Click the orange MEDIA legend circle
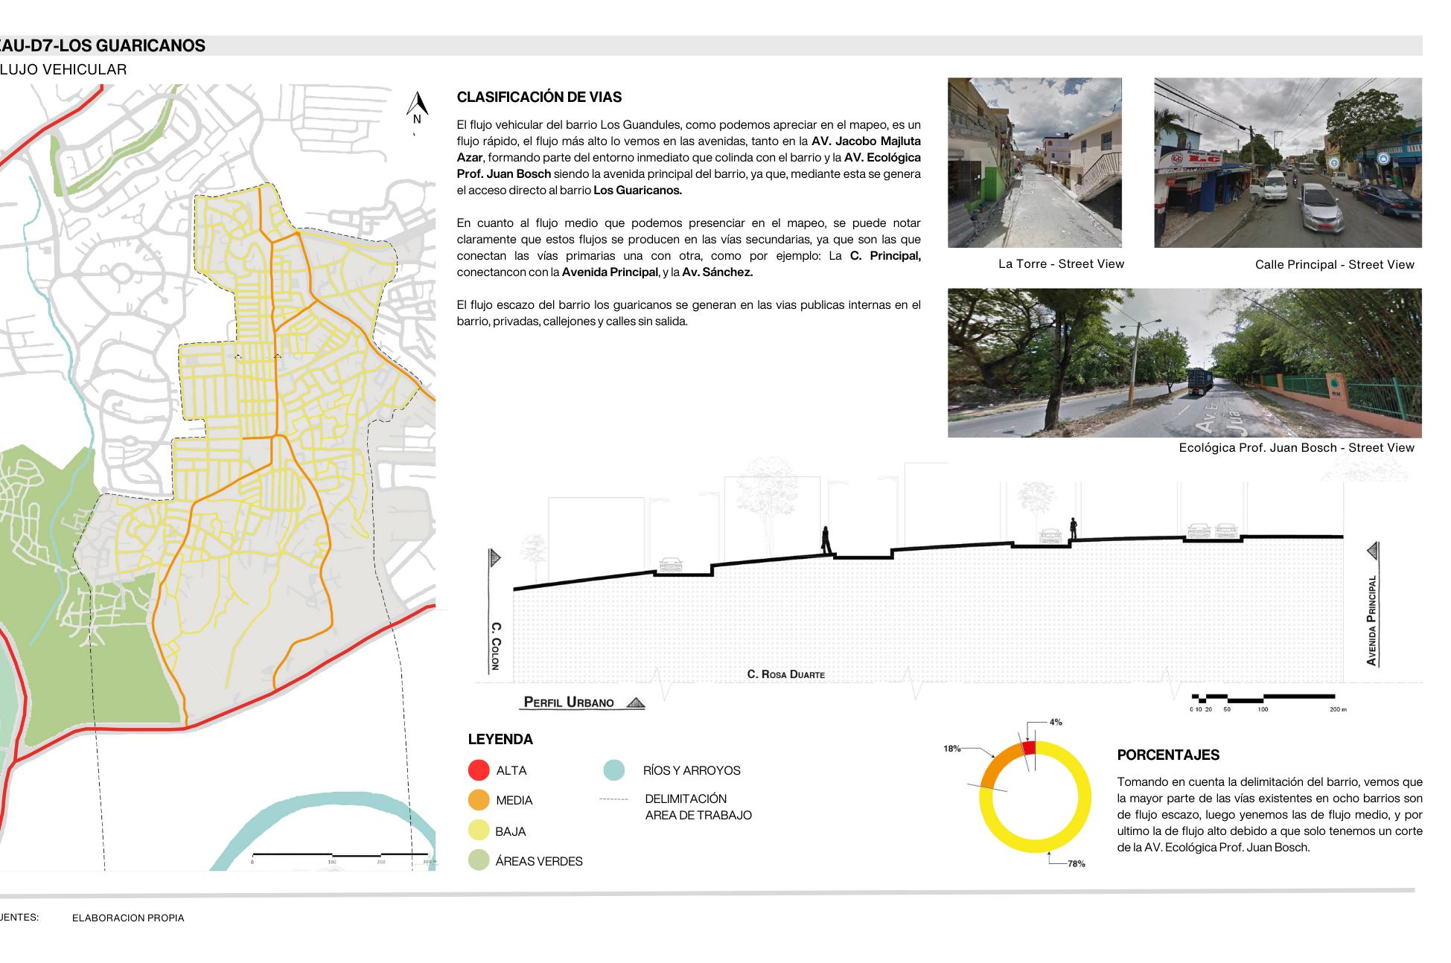This screenshot has width=1451, height=963. tap(479, 800)
